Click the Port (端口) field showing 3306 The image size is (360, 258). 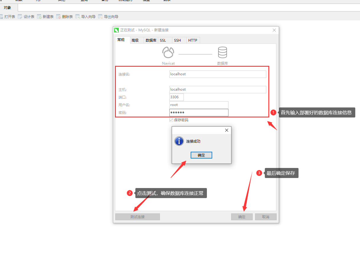click(176, 97)
